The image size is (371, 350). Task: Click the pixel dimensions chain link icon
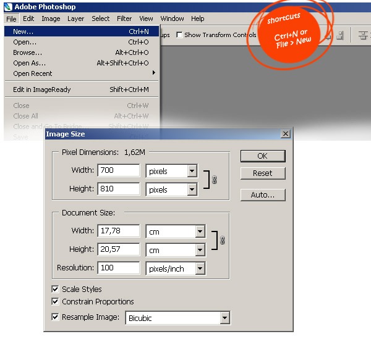(x=215, y=180)
